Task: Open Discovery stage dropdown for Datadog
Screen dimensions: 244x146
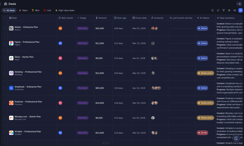Action: pos(83,73)
